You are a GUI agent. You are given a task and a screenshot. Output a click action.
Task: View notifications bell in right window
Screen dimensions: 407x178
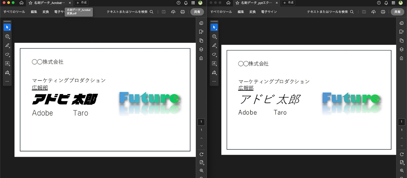[386, 3]
